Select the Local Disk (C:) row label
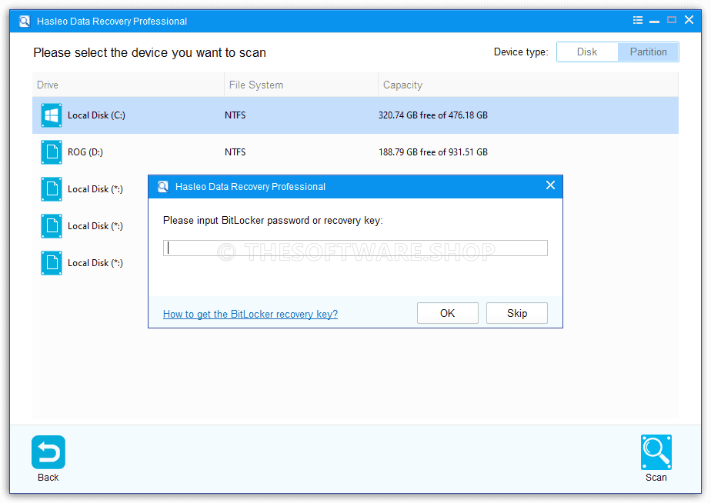This screenshot has width=711, height=503. point(96,115)
